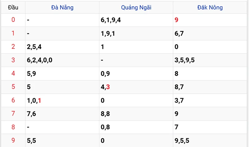The width and height of the screenshot is (249, 147).
Task: Click the Quảng Ngãi cell showing 1,9,1
Action: coord(108,33)
